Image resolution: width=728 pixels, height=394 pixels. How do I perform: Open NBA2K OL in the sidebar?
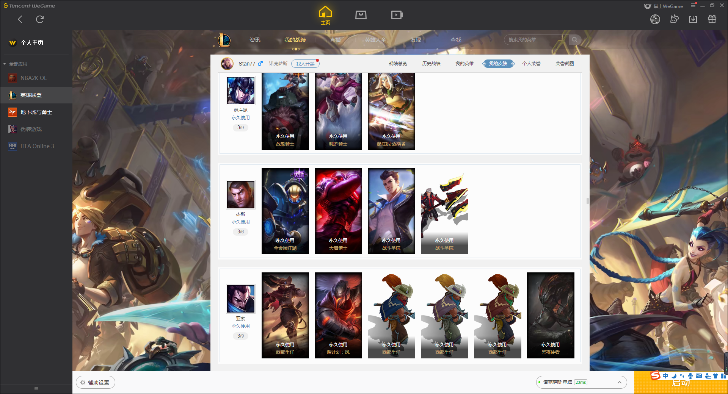point(36,78)
